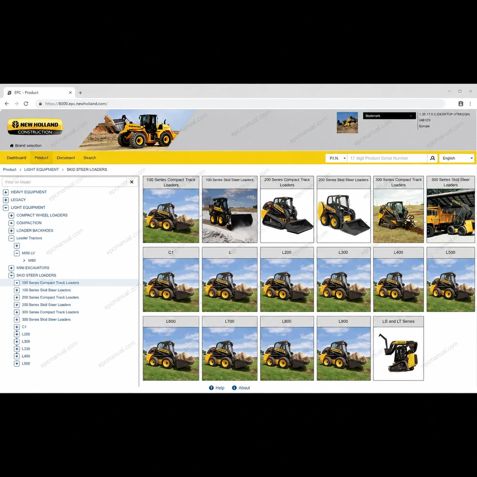This screenshot has width=477, height=477.
Task: Open the 300 Series Compact Track Loaders tile
Action: point(398,209)
